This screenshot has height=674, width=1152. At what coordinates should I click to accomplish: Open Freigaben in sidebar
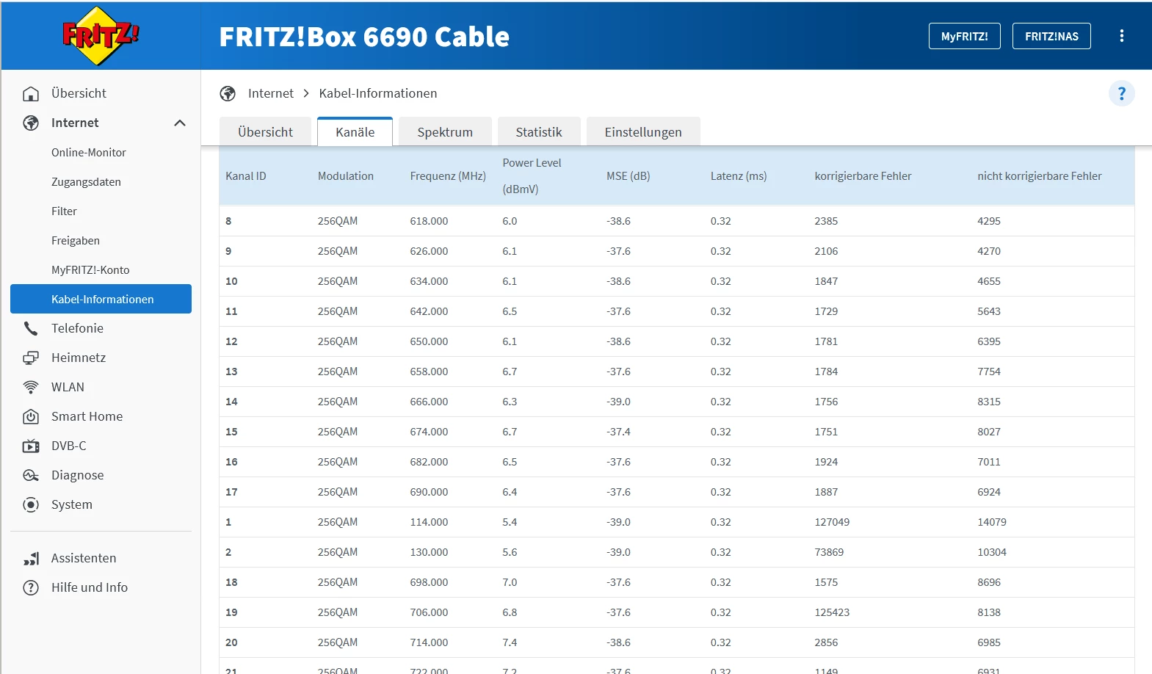76,240
